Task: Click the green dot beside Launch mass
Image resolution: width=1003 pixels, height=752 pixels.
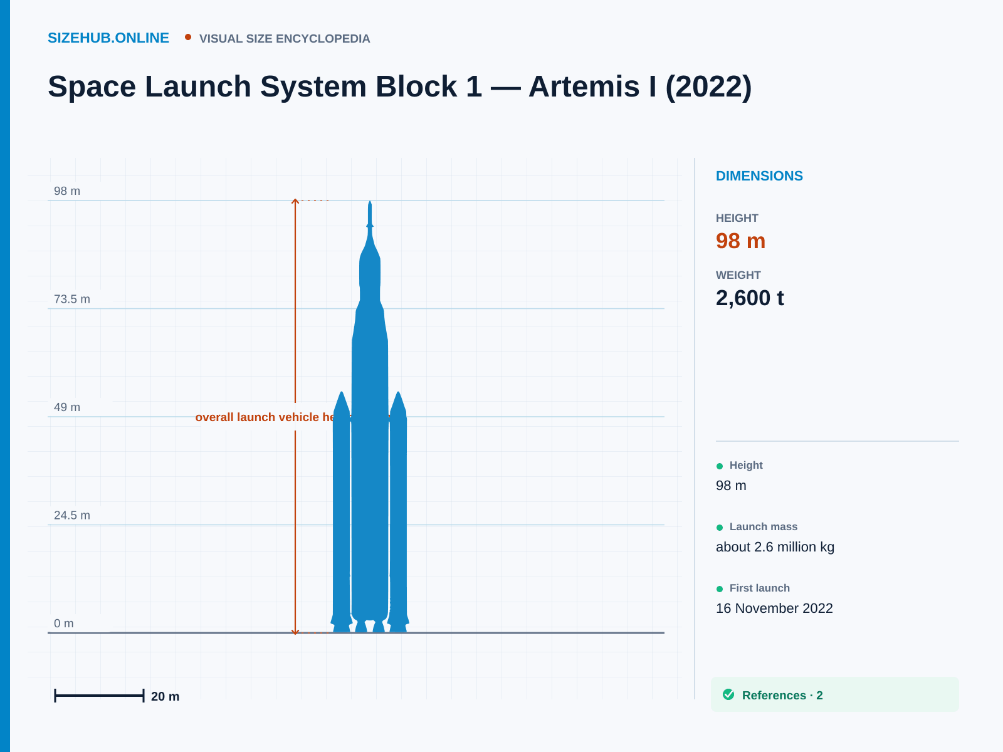Action: tap(720, 528)
